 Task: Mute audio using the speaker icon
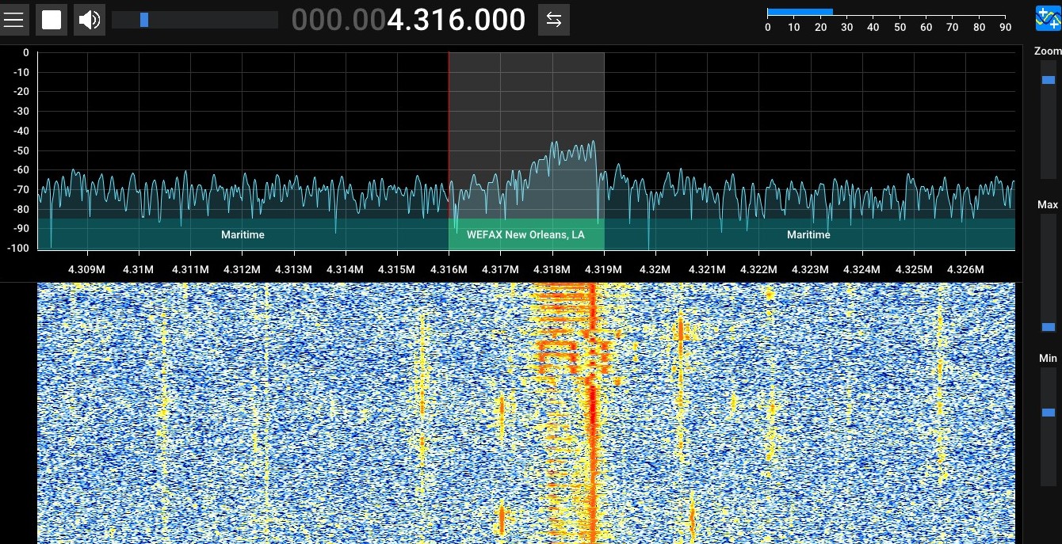point(90,20)
